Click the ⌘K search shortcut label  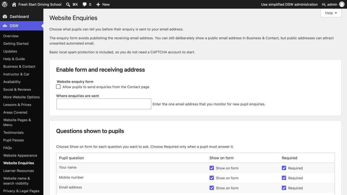click(x=75, y=4)
